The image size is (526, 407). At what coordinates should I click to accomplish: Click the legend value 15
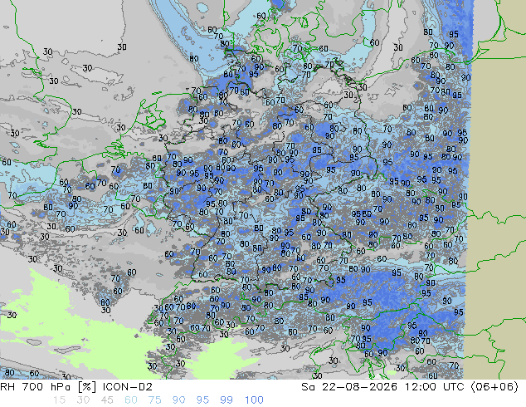pos(59,400)
